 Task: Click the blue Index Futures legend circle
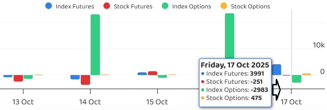tap(49, 6)
